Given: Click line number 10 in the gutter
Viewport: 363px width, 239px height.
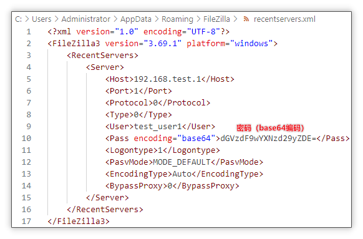Looking at the screenshot, I should (26, 139).
